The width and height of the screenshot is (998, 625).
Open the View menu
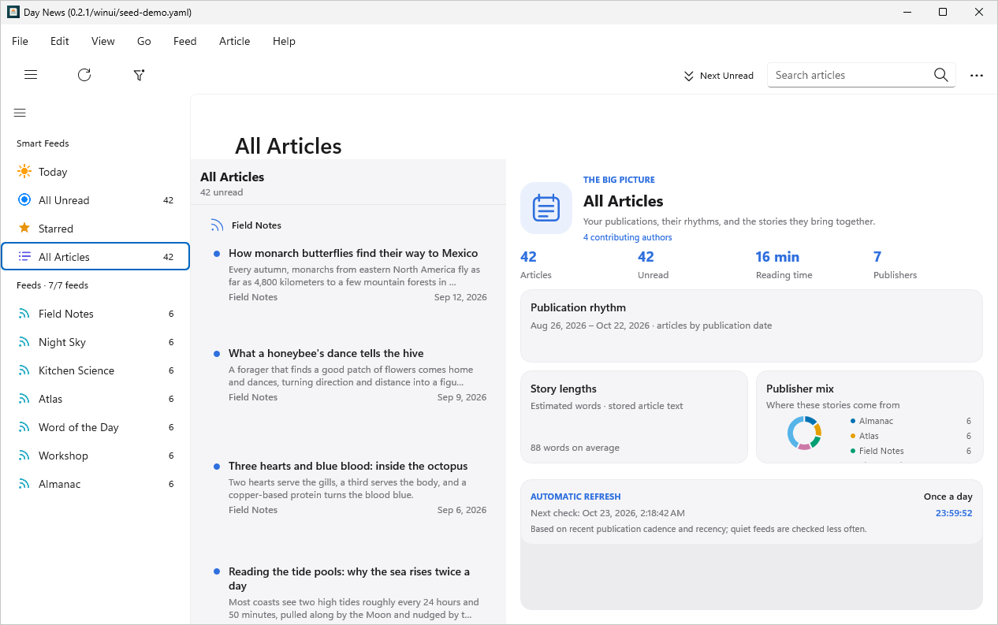[x=103, y=41]
